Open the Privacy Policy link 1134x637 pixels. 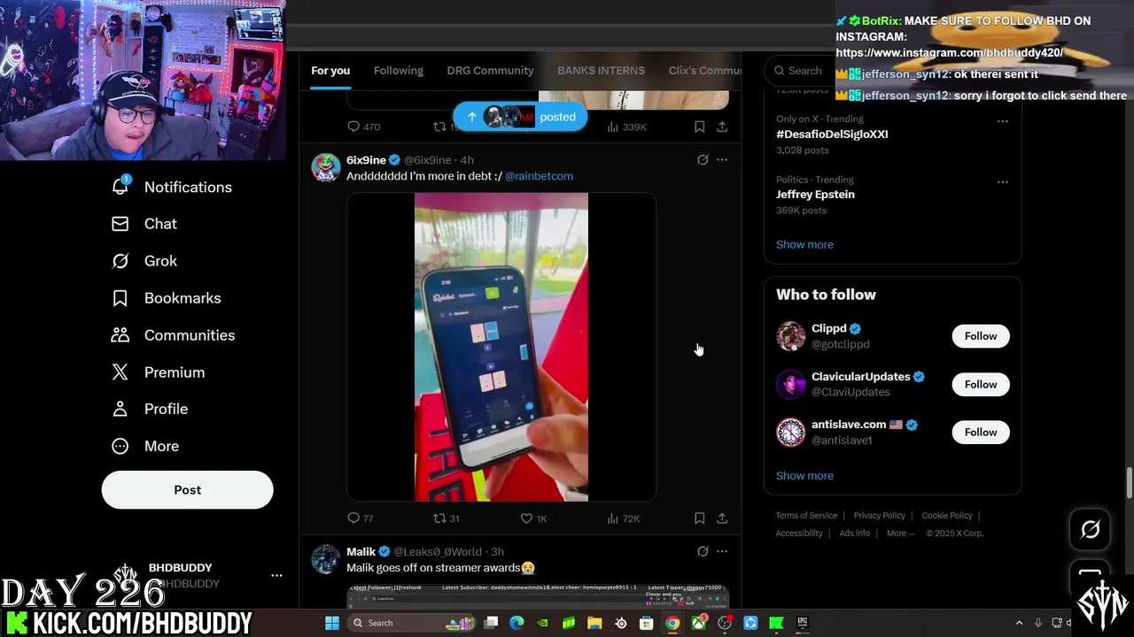pos(879,516)
